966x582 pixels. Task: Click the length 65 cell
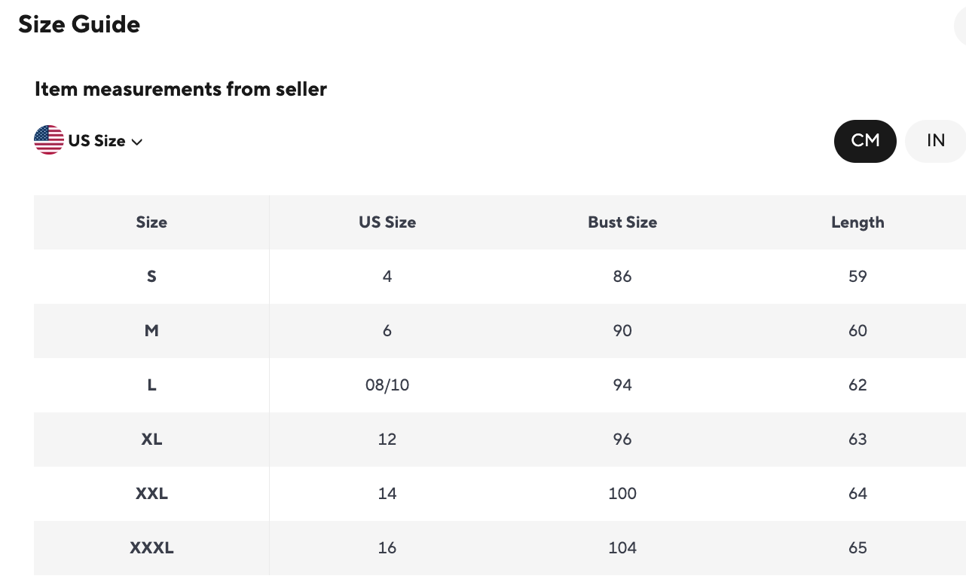tap(857, 548)
